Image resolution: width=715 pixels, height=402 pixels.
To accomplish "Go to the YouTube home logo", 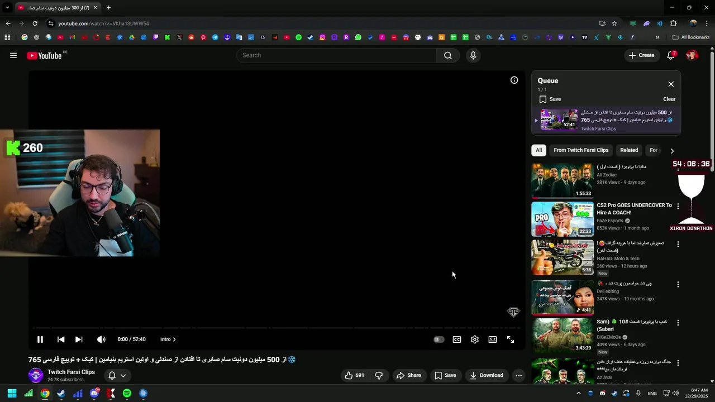I will click(44, 55).
